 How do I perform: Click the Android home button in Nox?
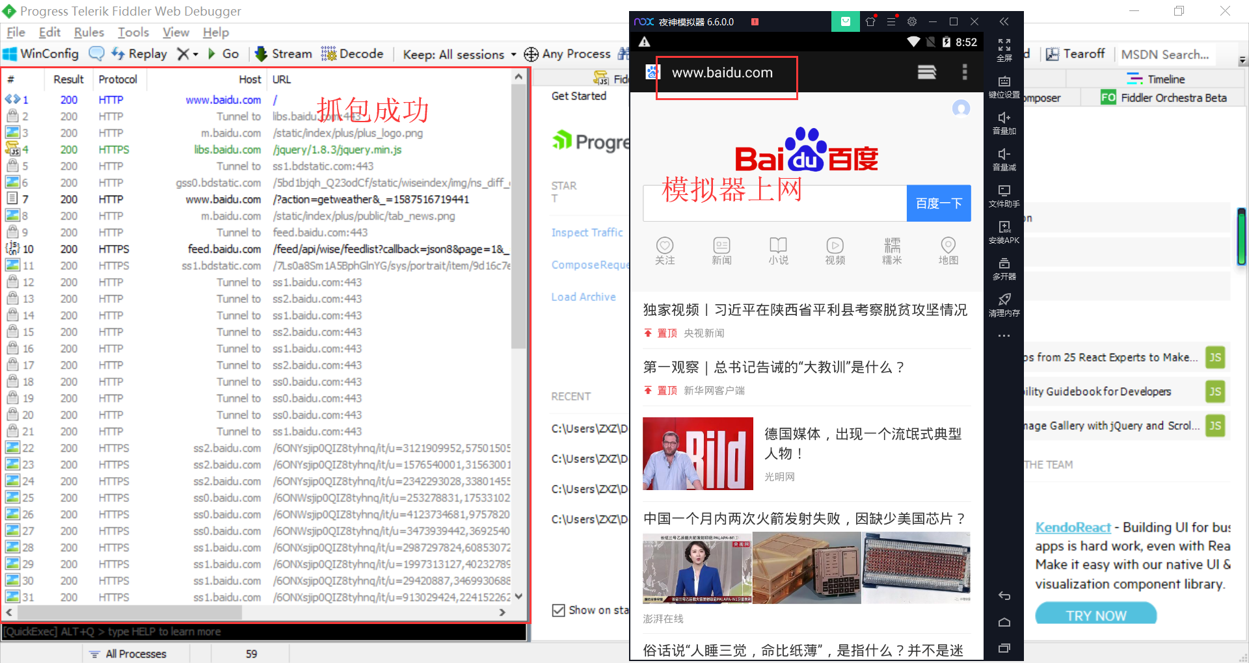pos(1004,622)
